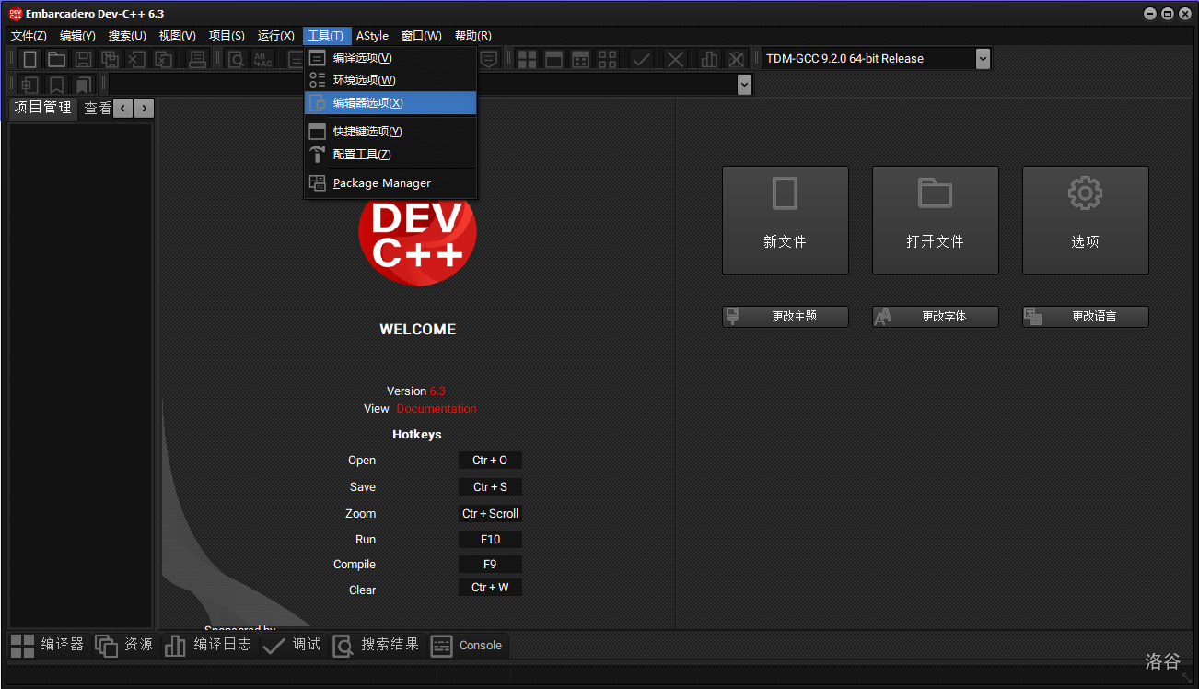Screen dimensions: 1199x689
Task: Open the 运行(X) menu
Action: click(x=276, y=36)
